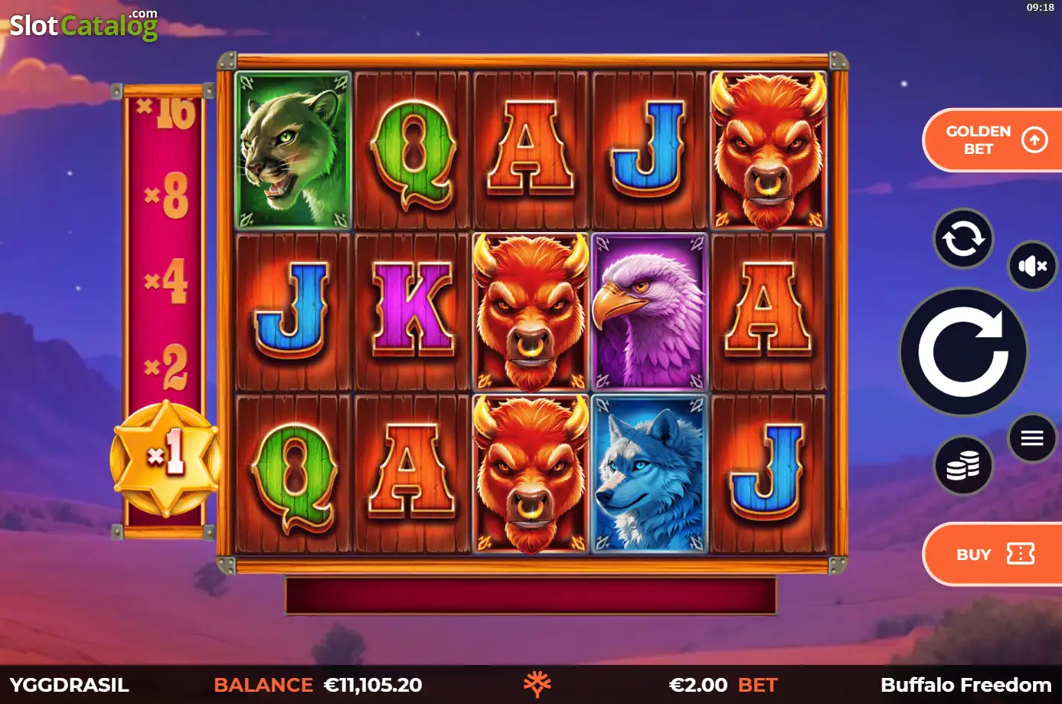
Task: Click the €2.00 bet amount
Action: point(698,685)
